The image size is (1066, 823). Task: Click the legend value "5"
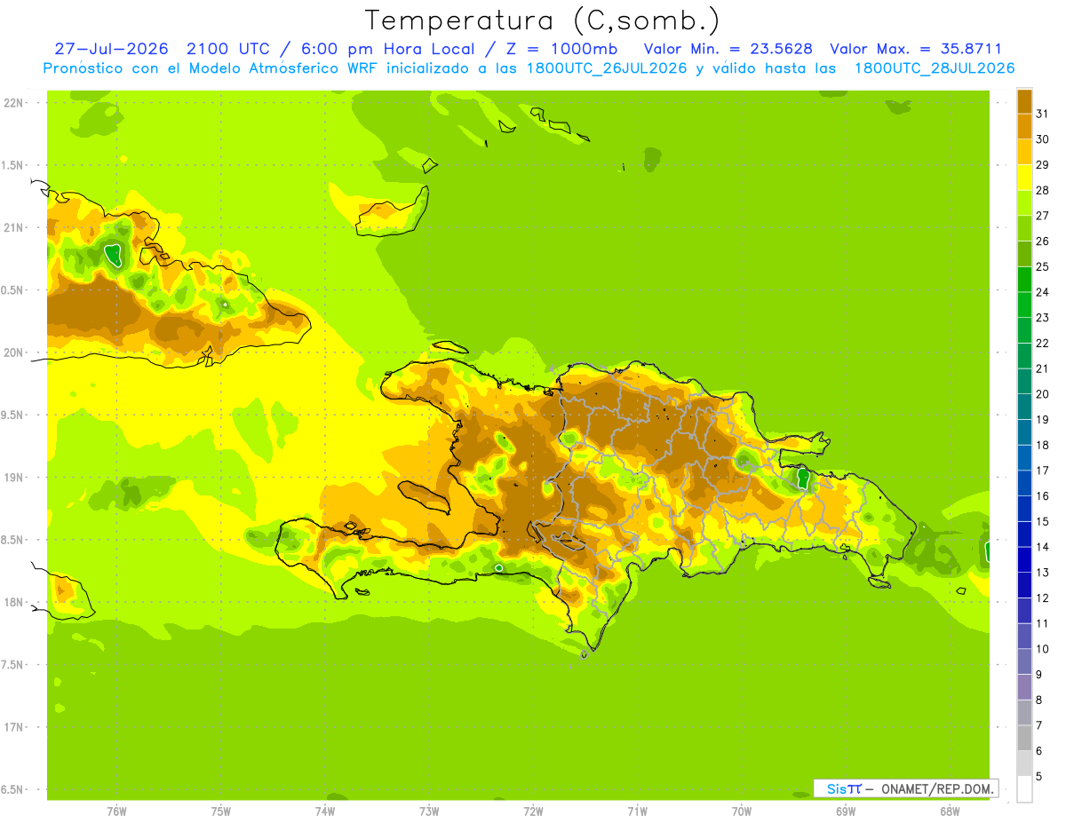[1039, 776]
